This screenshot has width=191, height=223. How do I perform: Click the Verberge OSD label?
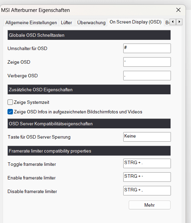[x=22, y=76]
